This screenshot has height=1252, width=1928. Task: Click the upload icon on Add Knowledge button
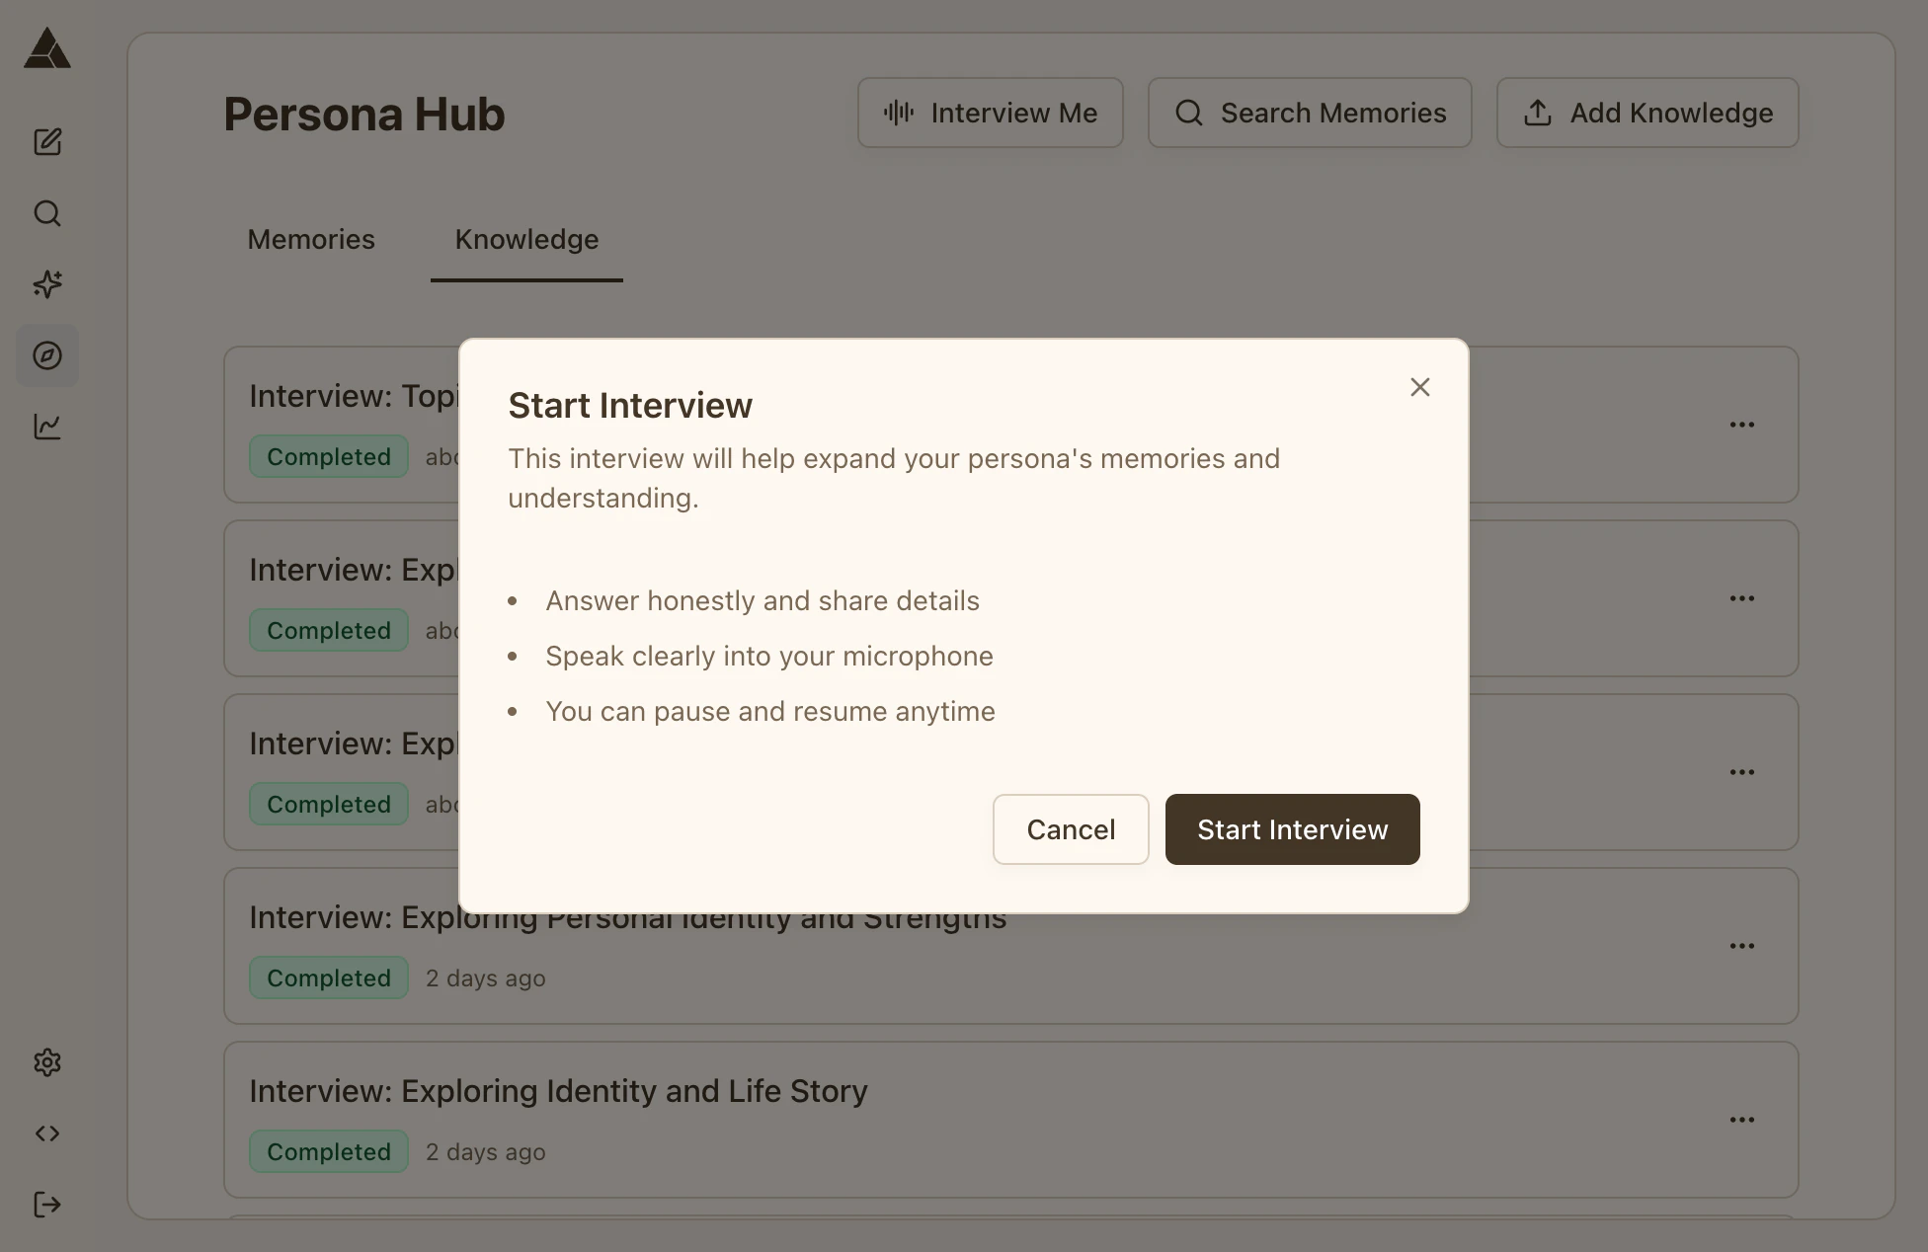point(1536,113)
